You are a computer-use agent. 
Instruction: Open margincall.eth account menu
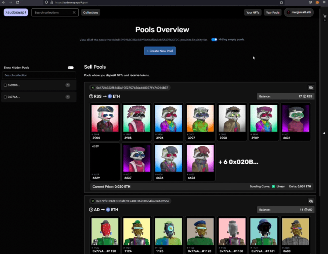pos(299,12)
